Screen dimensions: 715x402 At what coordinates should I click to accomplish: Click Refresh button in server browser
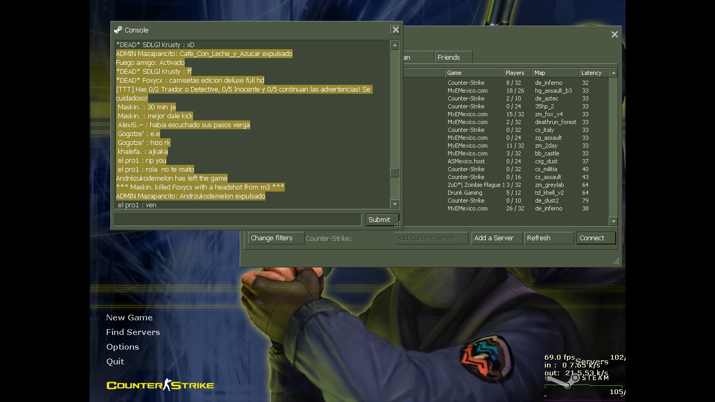point(549,238)
